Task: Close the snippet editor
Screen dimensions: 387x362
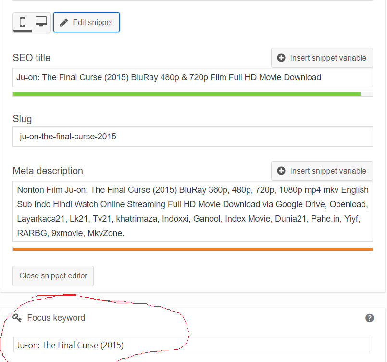Action: pos(53,275)
